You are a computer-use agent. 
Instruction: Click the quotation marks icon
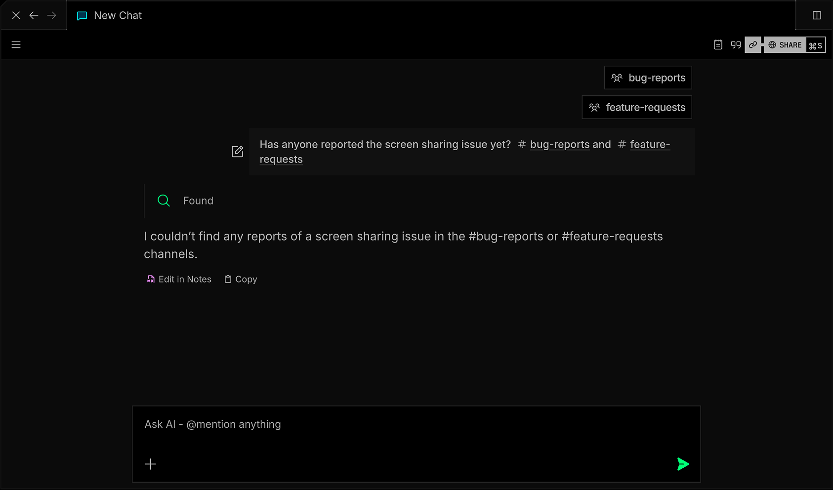tap(736, 45)
